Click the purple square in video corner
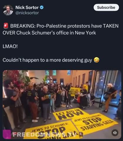This screenshot has height=141, width=123. pyautogui.click(x=7, y=134)
